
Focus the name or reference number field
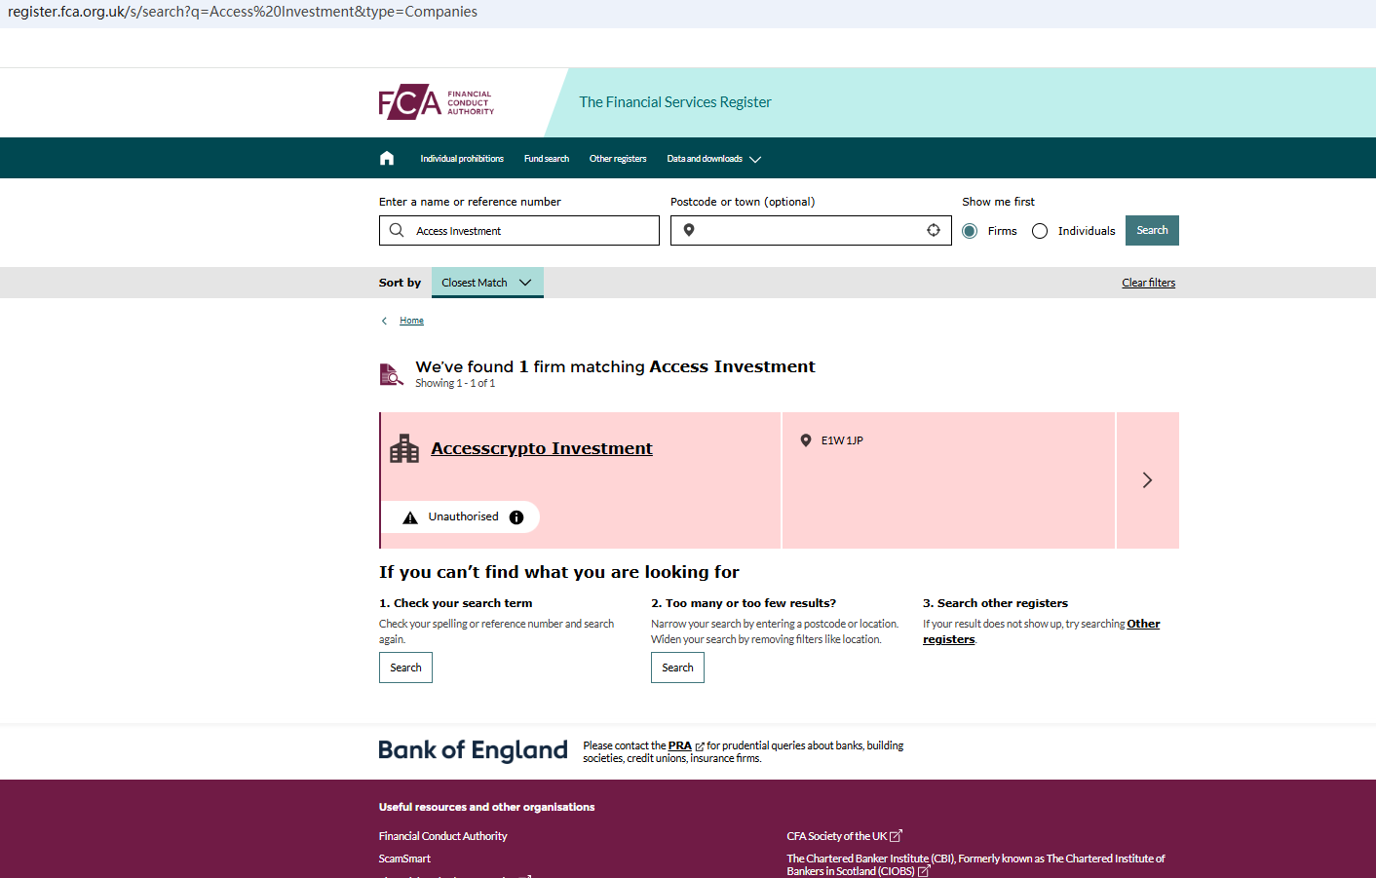click(x=519, y=230)
